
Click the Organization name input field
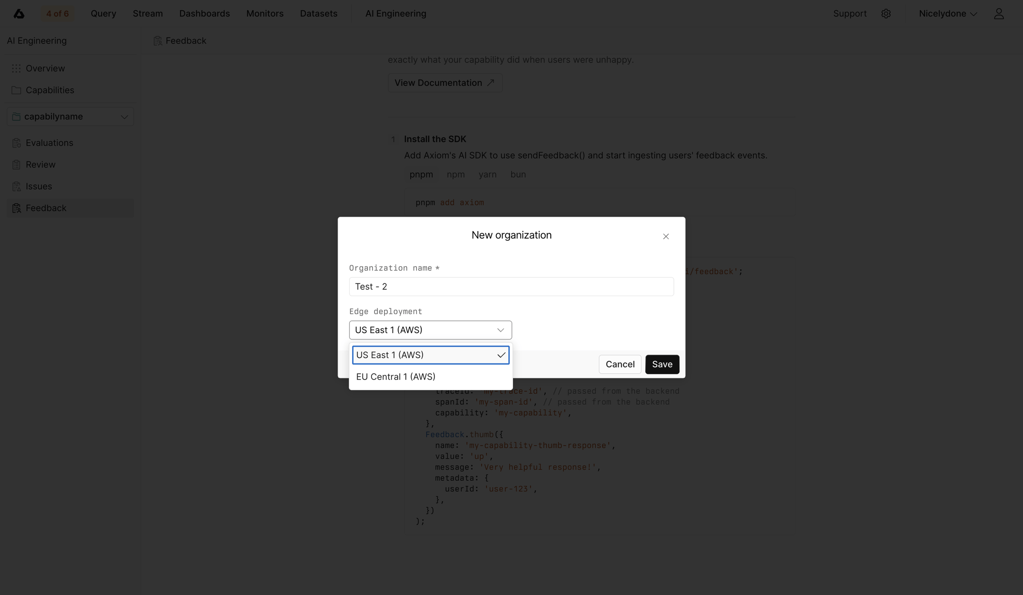(x=511, y=287)
